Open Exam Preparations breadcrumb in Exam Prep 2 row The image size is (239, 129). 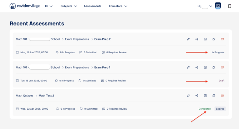77,39
